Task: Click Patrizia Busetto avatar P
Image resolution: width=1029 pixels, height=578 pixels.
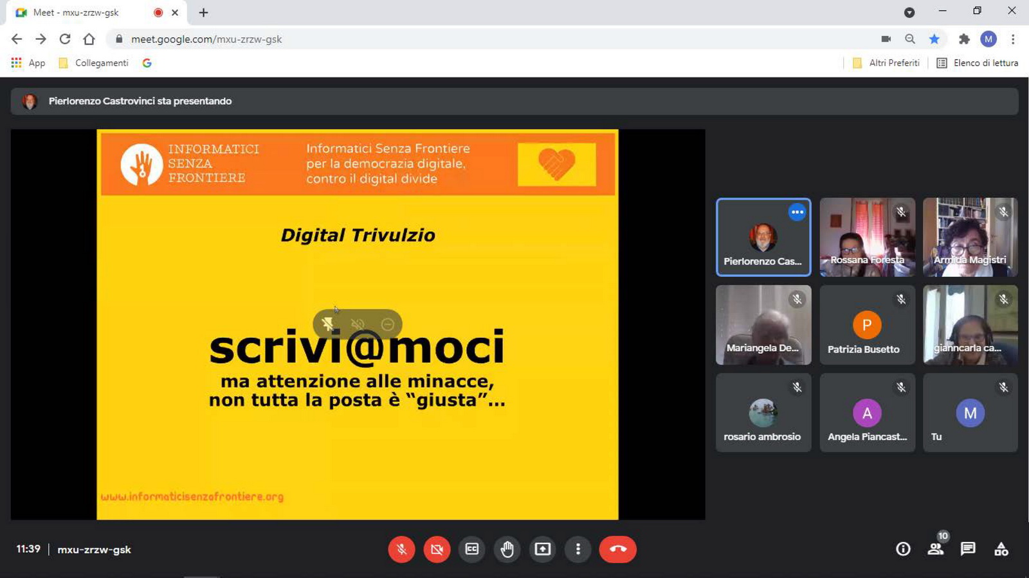Action: point(867,325)
